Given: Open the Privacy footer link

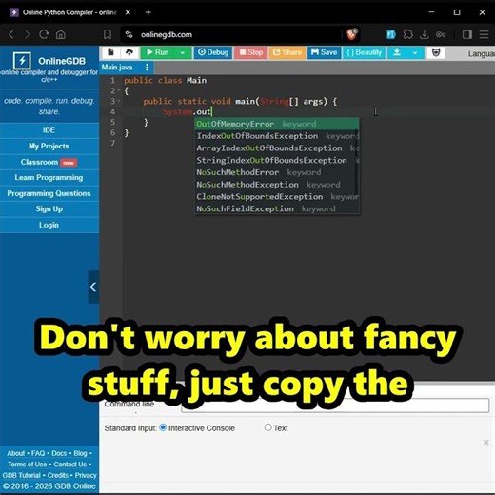Looking at the screenshot, I should [x=86, y=475].
